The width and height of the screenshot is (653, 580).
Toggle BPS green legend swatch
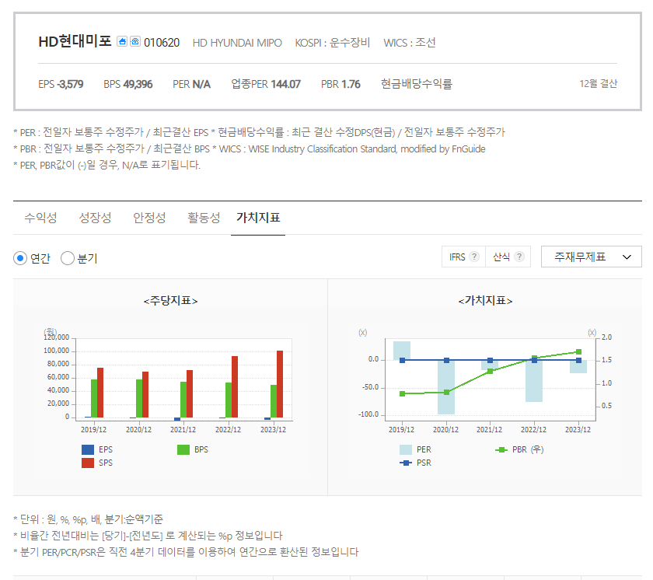183,449
